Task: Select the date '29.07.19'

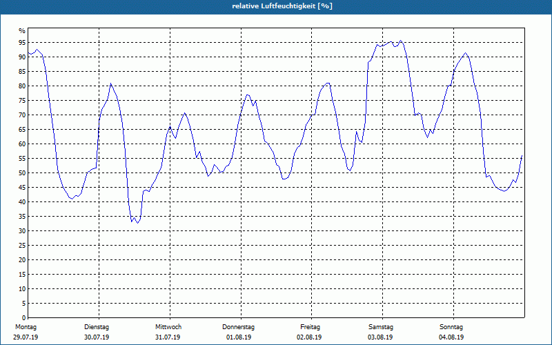Action: (x=26, y=337)
